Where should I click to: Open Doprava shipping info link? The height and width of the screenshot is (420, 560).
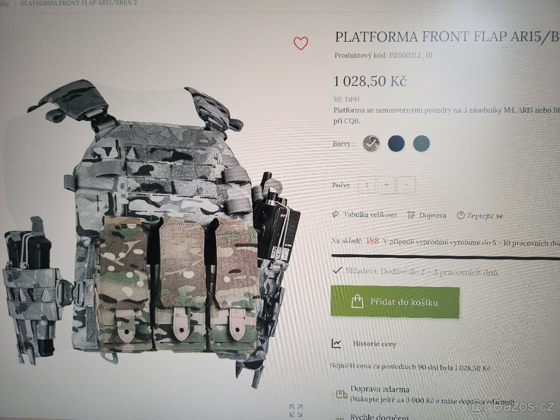[x=433, y=215]
